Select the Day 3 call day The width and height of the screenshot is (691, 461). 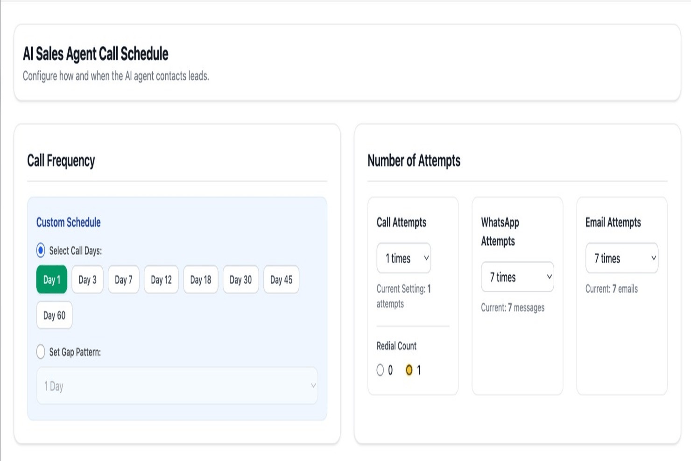tap(87, 279)
